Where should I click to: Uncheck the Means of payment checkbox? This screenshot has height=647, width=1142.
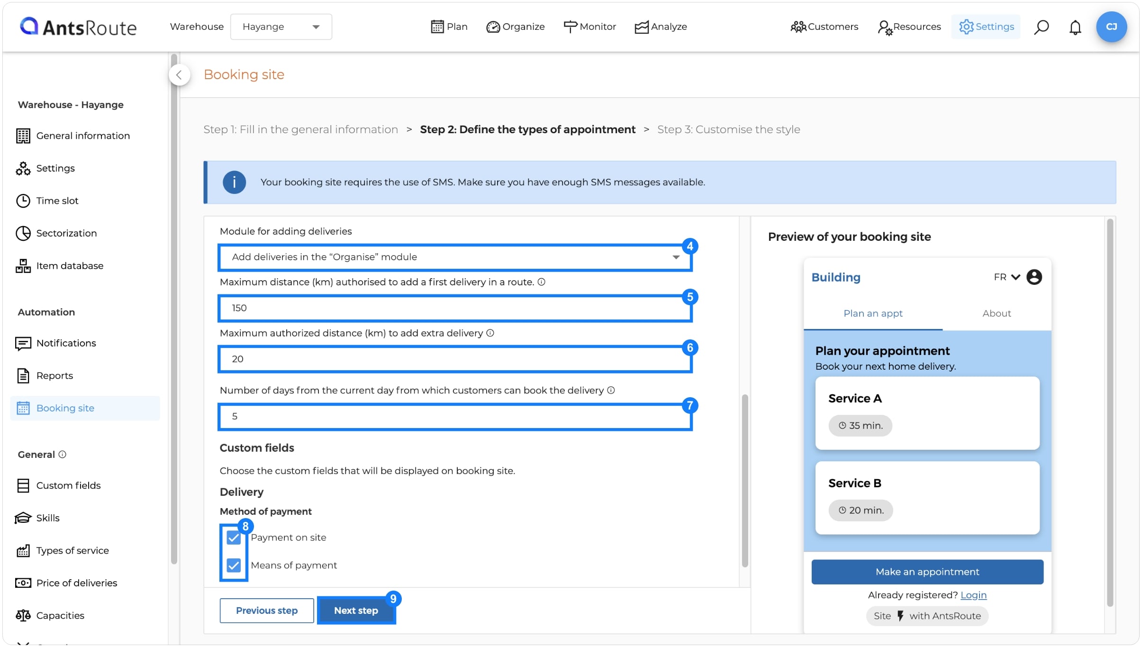(234, 565)
